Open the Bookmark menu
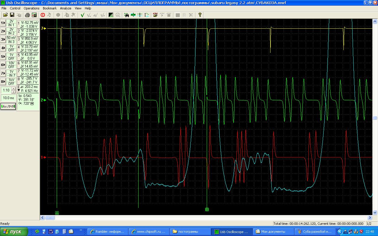 (x=50, y=8)
